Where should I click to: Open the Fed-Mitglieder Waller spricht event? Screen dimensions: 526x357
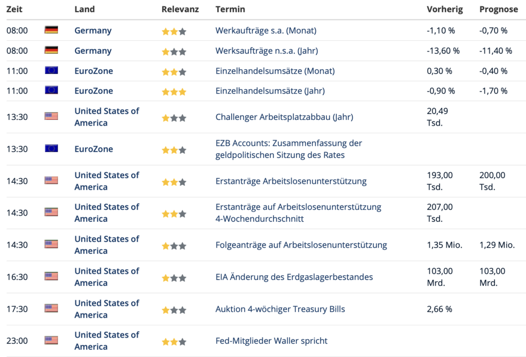tap(271, 341)
